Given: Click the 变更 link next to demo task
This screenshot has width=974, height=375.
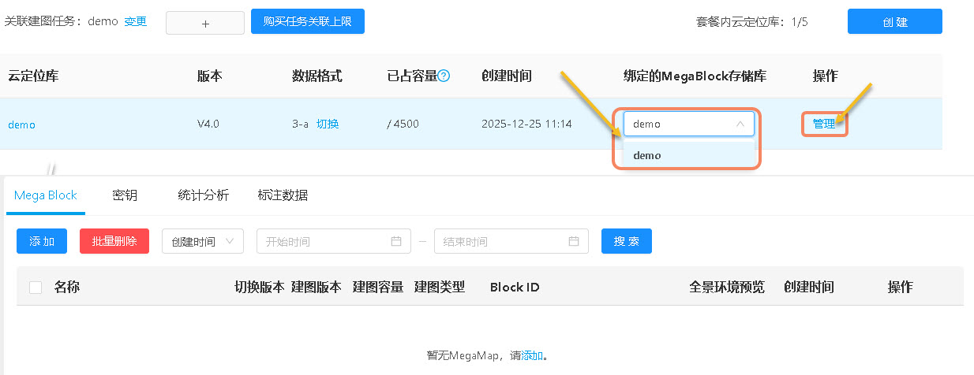Looking at the screenshot, I should point(136,21).
